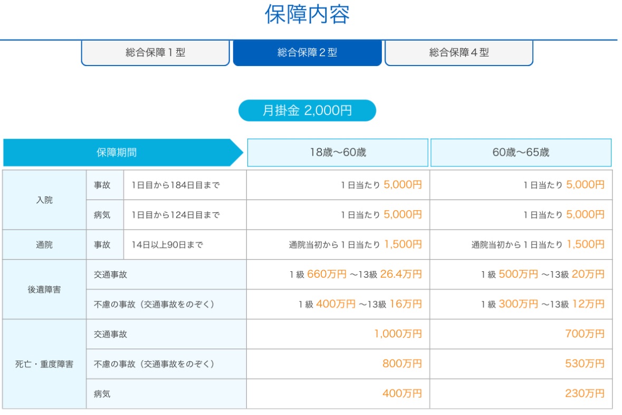Select the 60歳〜65歳 column header

pos(521,153)
